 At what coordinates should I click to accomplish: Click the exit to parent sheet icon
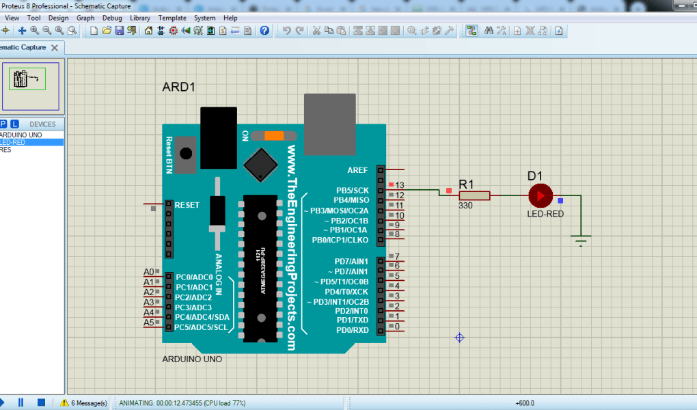click(x=543, y=31)
